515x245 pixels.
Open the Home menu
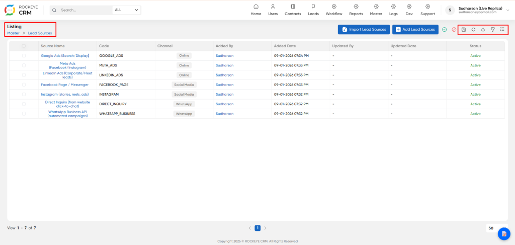256,10
